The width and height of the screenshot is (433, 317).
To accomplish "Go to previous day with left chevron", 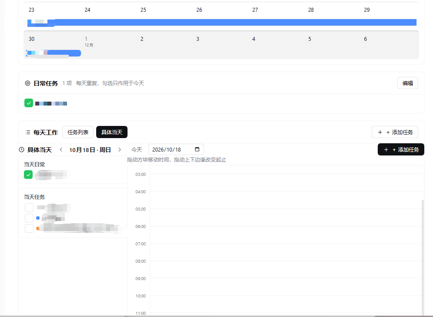I will tap(61, 149).
